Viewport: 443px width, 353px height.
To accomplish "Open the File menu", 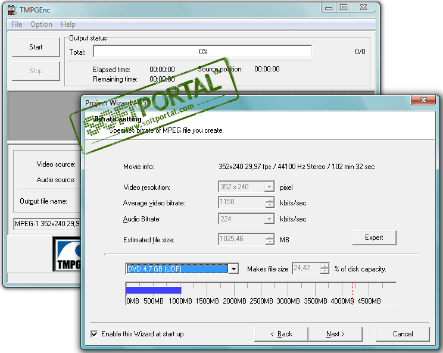I will 17,24.
